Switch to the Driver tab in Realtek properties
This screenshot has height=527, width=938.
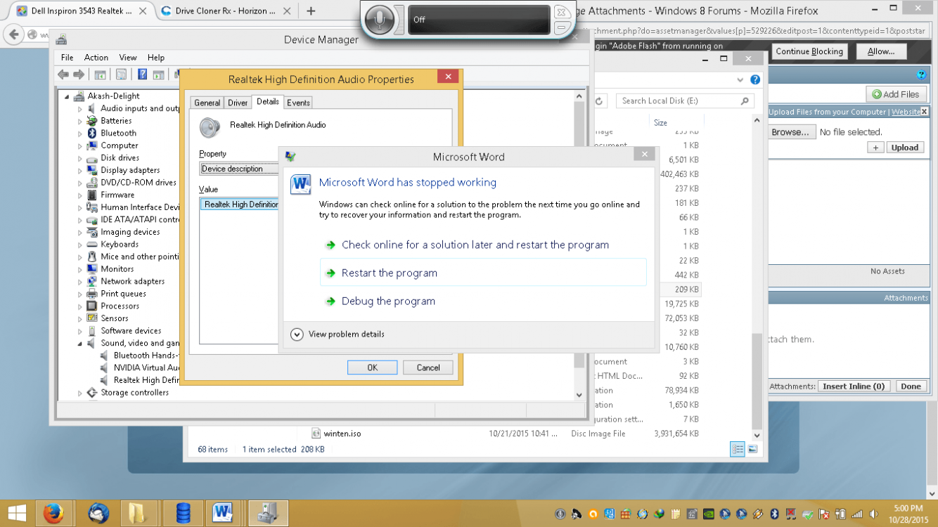pos(238,102)
